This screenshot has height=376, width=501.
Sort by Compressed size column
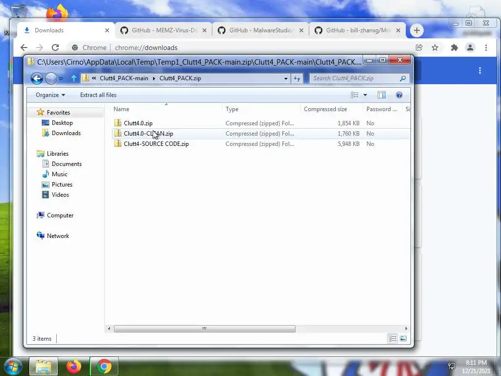click(x=331, y=109)
